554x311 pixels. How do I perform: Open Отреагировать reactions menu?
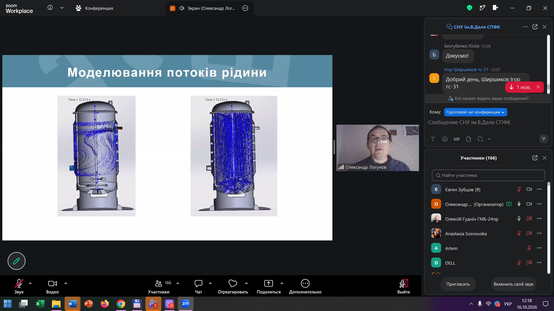point(233,287)
